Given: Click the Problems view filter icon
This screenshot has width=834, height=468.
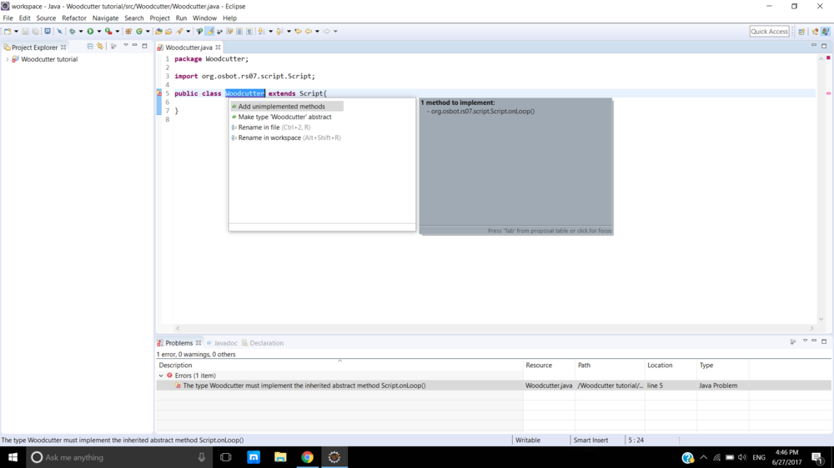Looking at the screenshot, I should coord(792,341).
